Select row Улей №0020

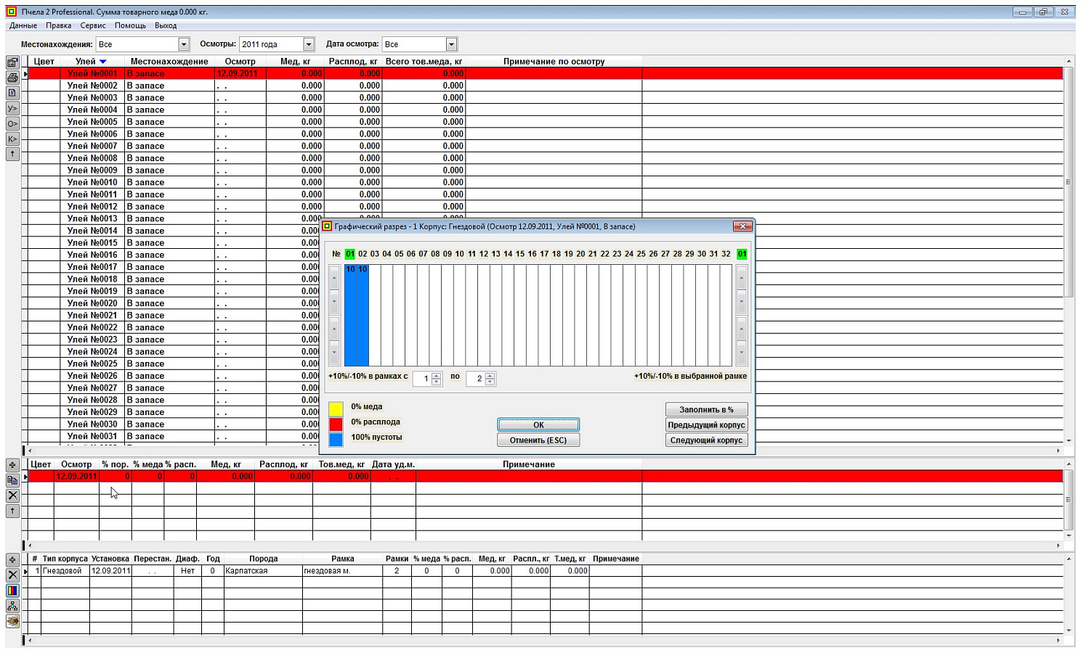(173, 303)
